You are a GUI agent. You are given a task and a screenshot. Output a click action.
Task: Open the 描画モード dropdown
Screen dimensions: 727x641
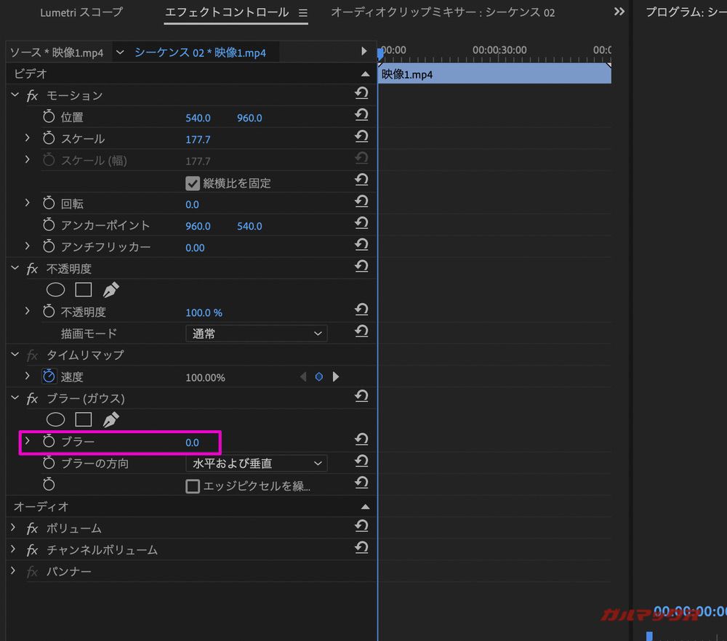click(256, 333)
